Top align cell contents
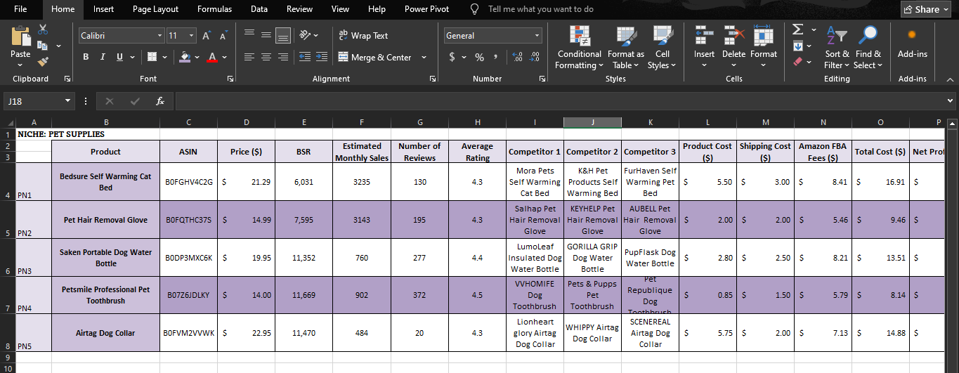Viewport: 959px width, 373px height. pos(249,35)
